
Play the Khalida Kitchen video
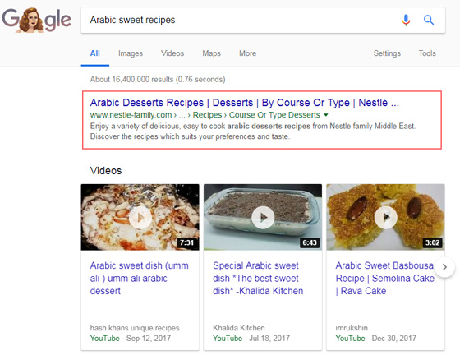tap(263, 218)
